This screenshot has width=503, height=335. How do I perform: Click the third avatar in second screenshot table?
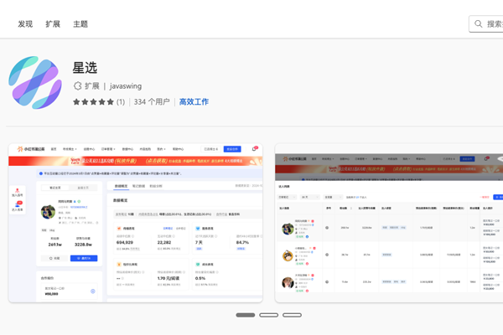[x=288, y=283]
